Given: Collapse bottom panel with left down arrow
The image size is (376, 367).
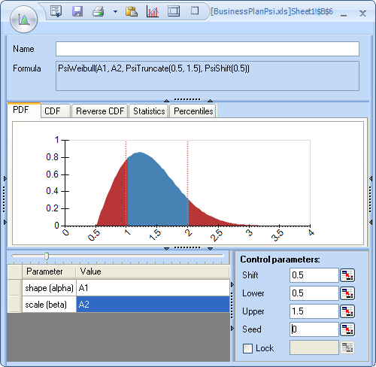Looking at the screenshot, I should 166,249.
